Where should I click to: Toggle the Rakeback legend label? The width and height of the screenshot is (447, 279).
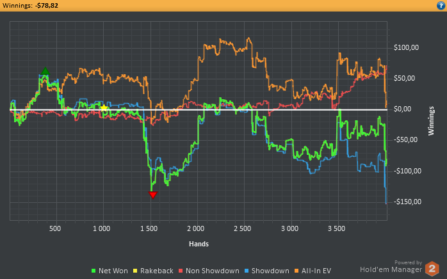(x=156, y=271)
